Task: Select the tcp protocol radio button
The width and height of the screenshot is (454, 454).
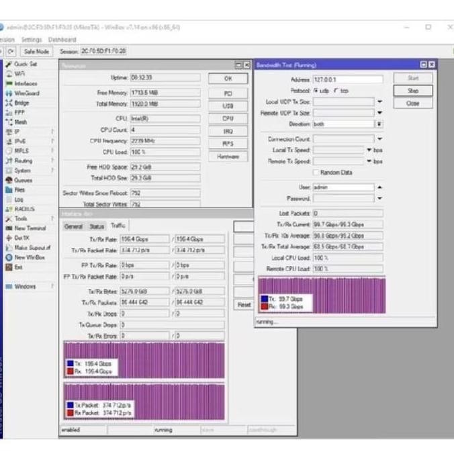Action: point(336,91)
